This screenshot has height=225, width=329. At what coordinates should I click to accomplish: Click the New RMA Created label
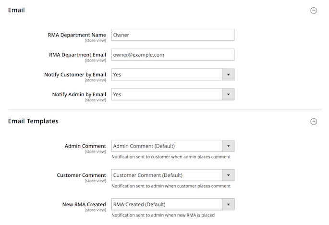(x=84, y=204)
